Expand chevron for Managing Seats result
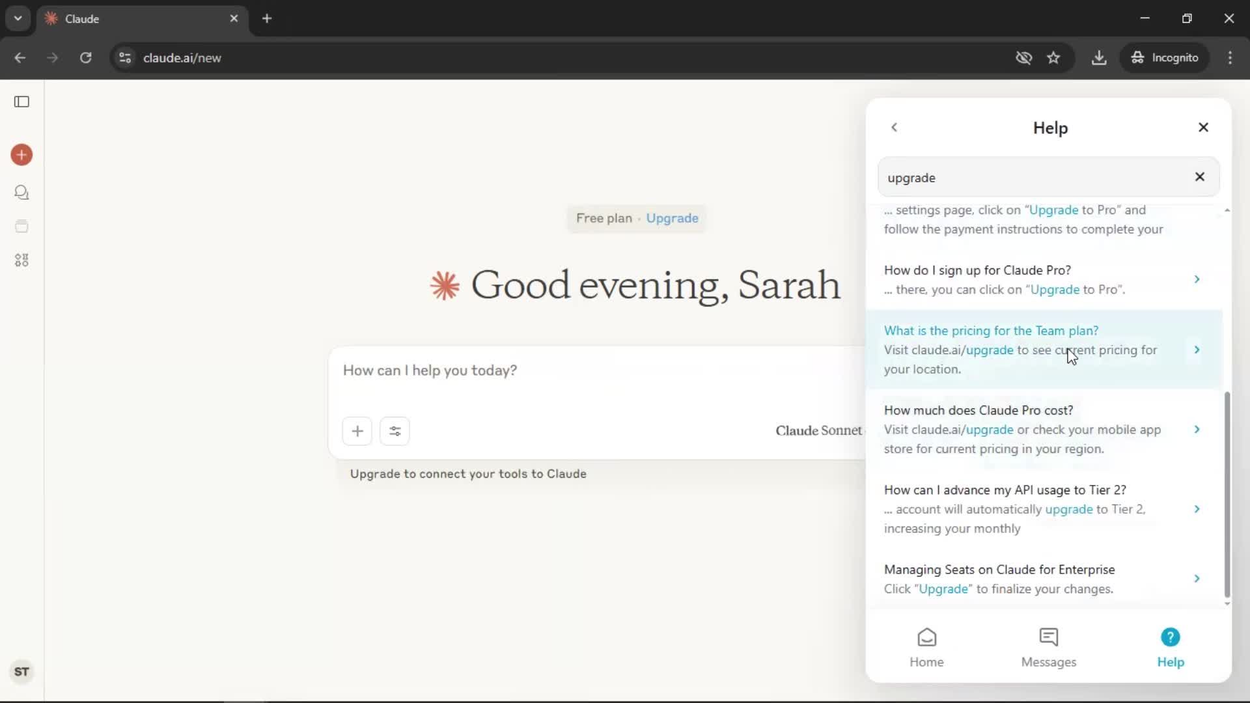 (x=1197, y=579)
